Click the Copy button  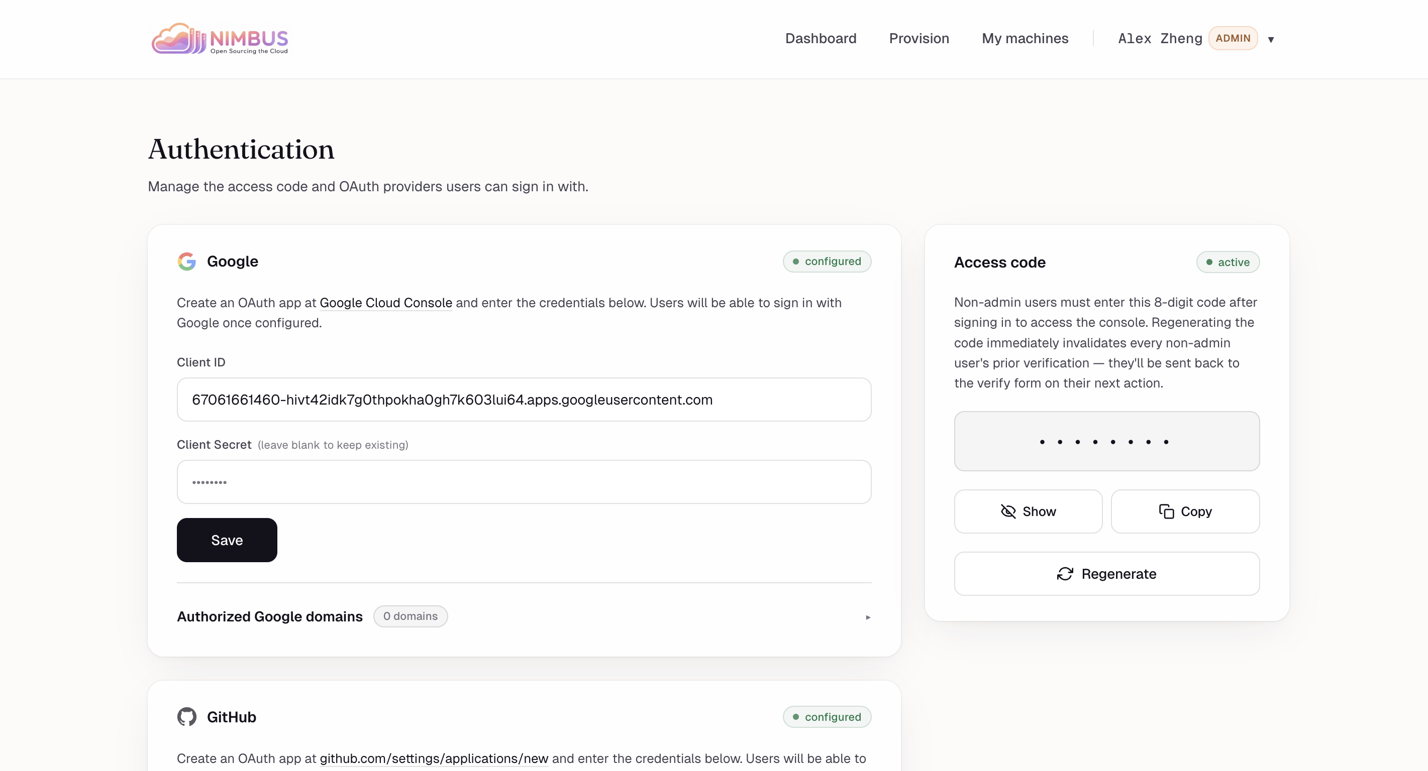pos(1185,511)
